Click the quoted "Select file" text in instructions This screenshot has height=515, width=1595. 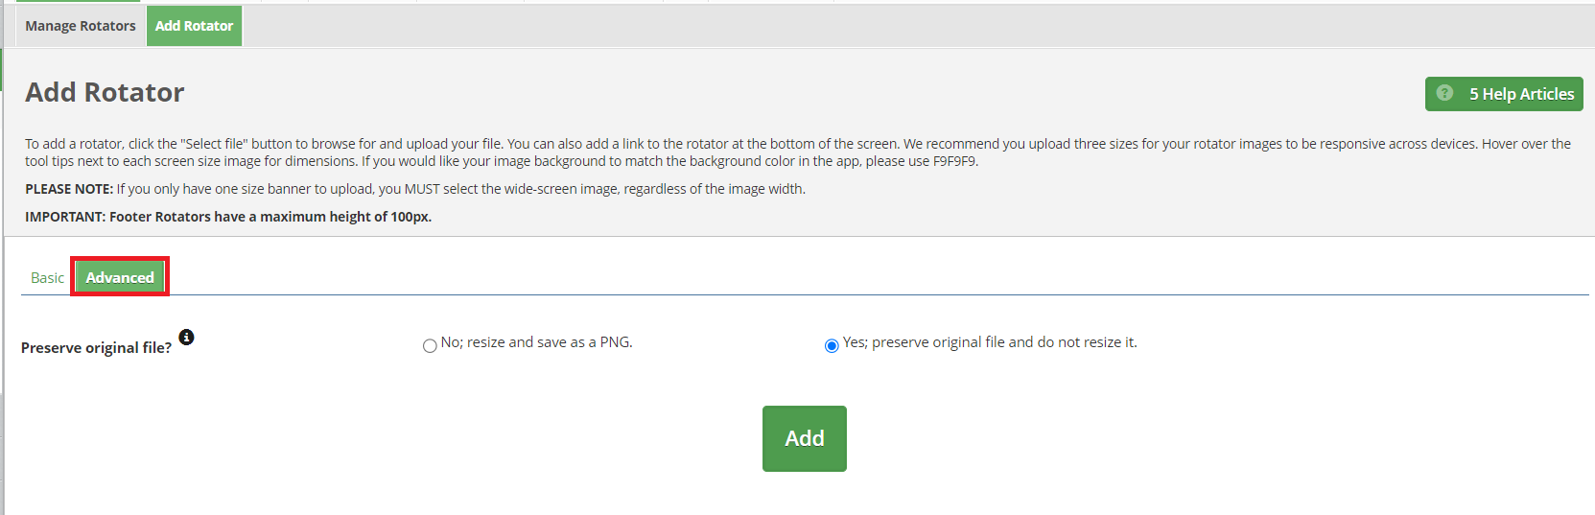click(x=214, y=144)
